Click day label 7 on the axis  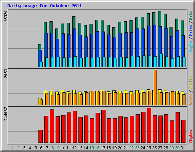coord(47,148)
